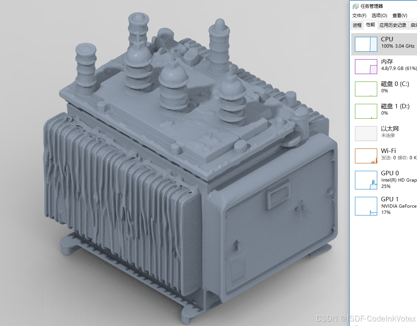Select the 以太网 graph thumbnail
417x326 pixels.
click(366, 134)
